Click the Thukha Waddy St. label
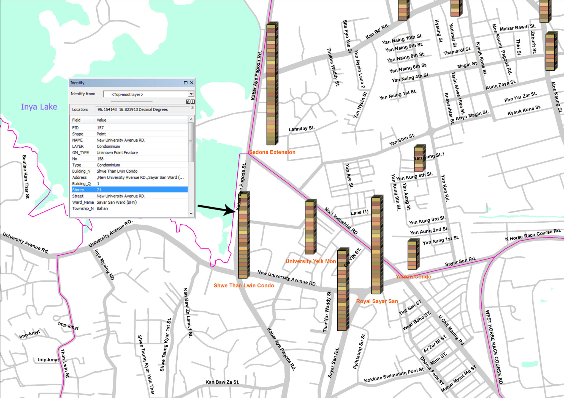 333,67
